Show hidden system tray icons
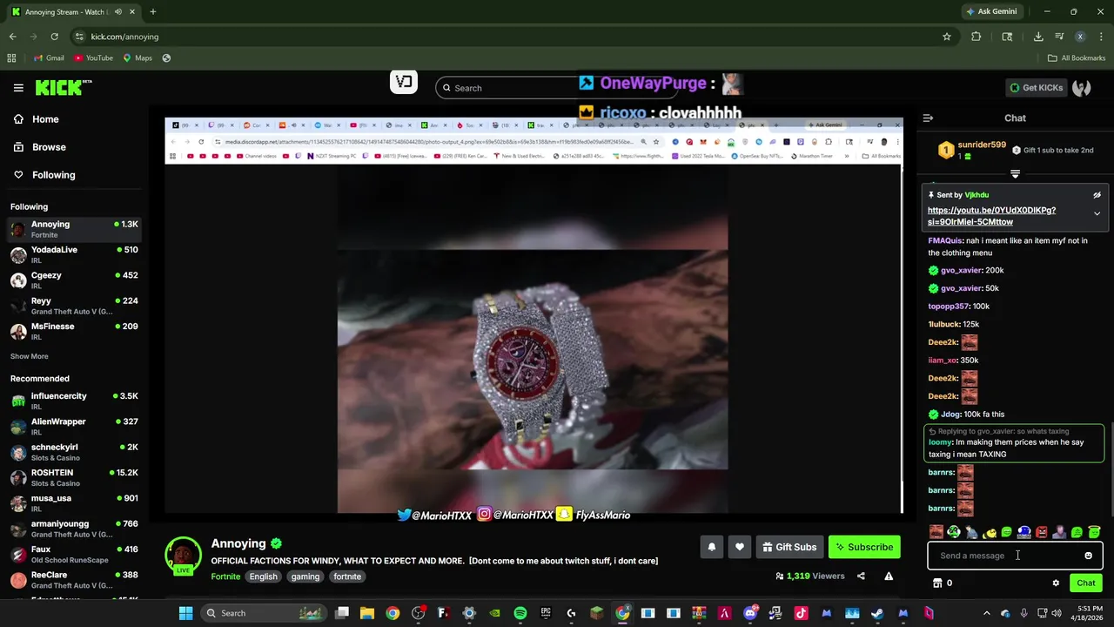Screen dimensions: 1114x627 coord(986,613)
